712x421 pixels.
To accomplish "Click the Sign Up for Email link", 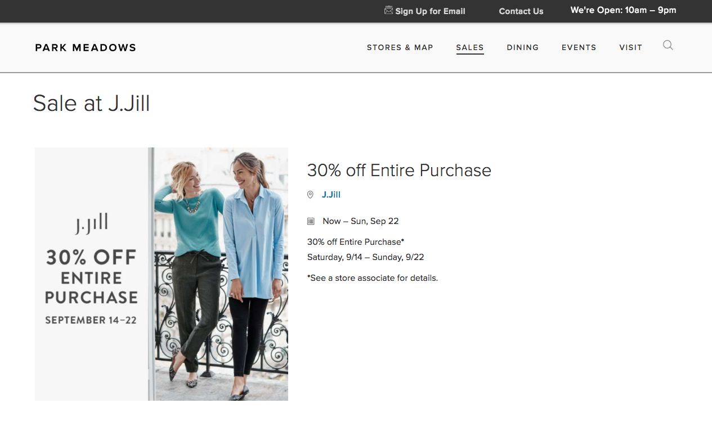I will (x=430, y=11).
